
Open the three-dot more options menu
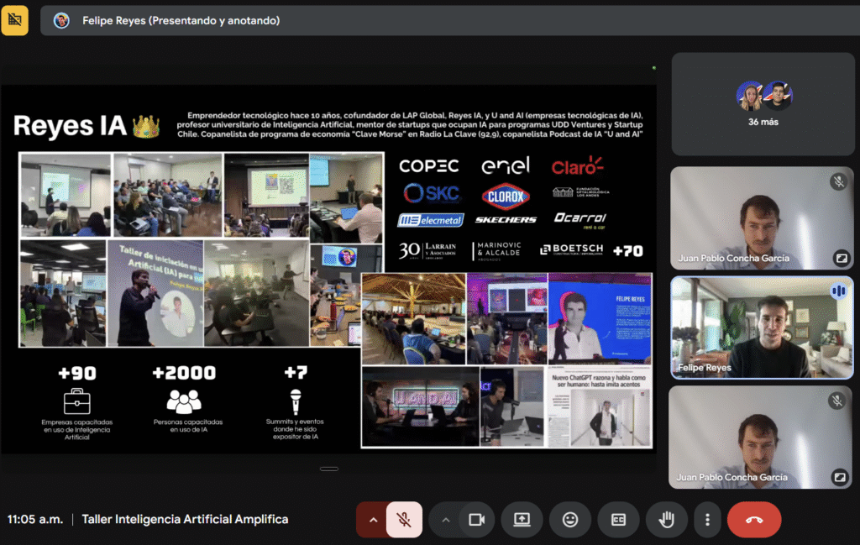click(708, 520)
